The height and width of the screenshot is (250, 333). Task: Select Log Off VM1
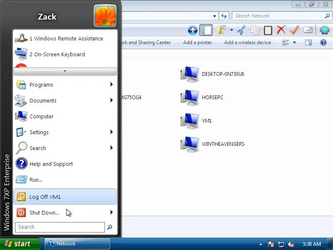click(x=65, y=197)
